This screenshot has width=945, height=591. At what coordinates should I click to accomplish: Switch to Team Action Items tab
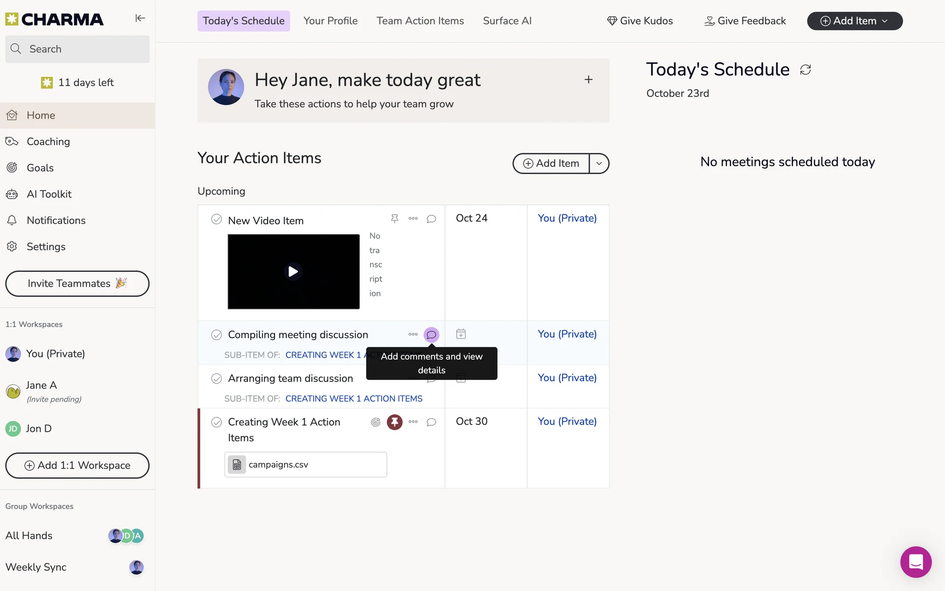420,21
